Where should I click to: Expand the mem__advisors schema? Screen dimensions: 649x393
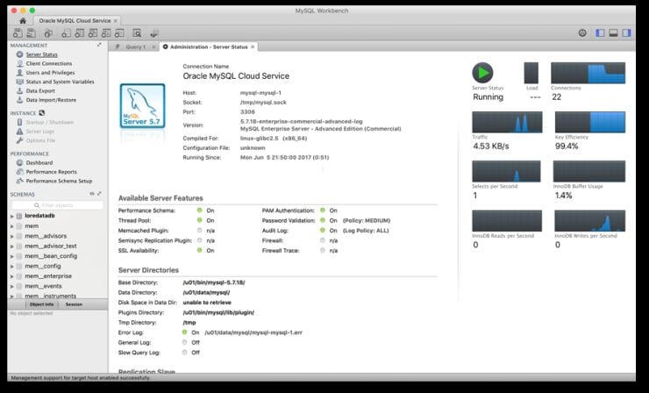tap(12, 236)
